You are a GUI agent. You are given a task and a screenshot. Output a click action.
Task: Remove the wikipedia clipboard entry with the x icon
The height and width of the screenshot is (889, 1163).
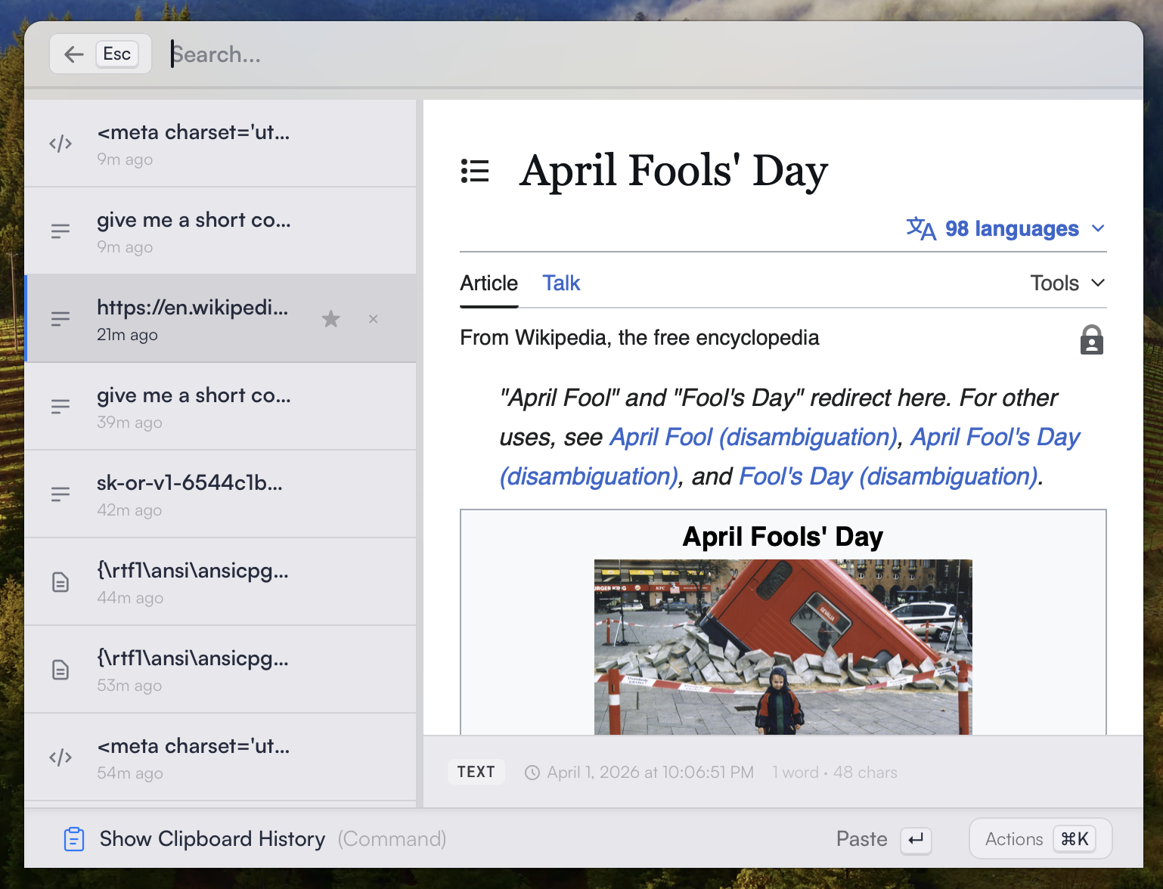pyautogui.click(x=373, y=319)
